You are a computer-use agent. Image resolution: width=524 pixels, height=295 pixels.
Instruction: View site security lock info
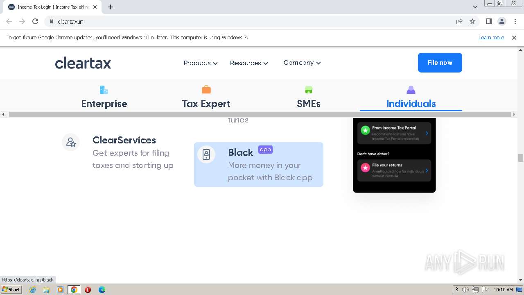pyautogui.click(x=52, y=21)
